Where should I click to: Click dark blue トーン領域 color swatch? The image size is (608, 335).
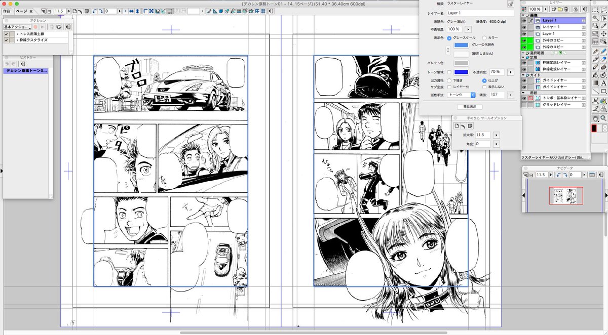click(x=461, y=72)
